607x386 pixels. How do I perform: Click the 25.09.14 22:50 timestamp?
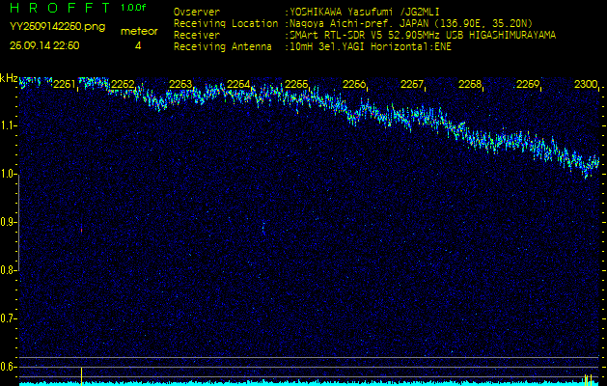pyautogui.click(x=43, y=45)
